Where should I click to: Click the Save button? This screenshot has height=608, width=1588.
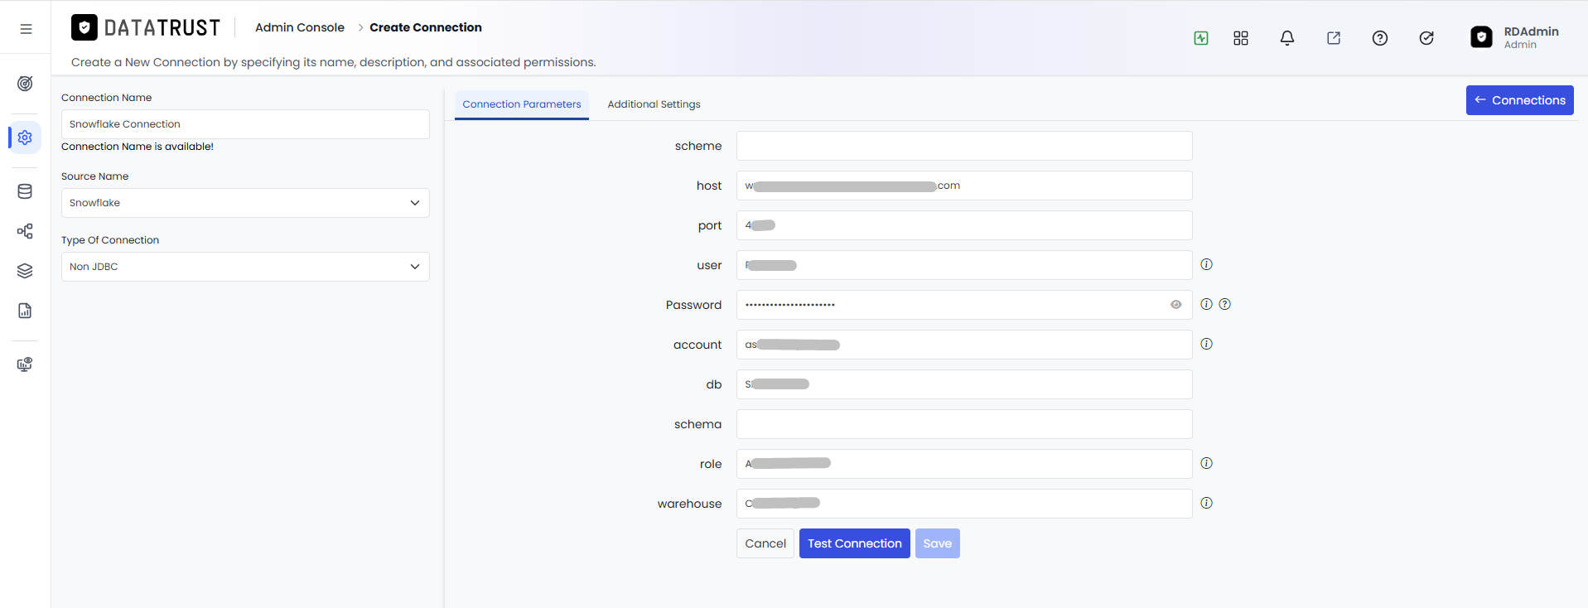tap(938, 543)
